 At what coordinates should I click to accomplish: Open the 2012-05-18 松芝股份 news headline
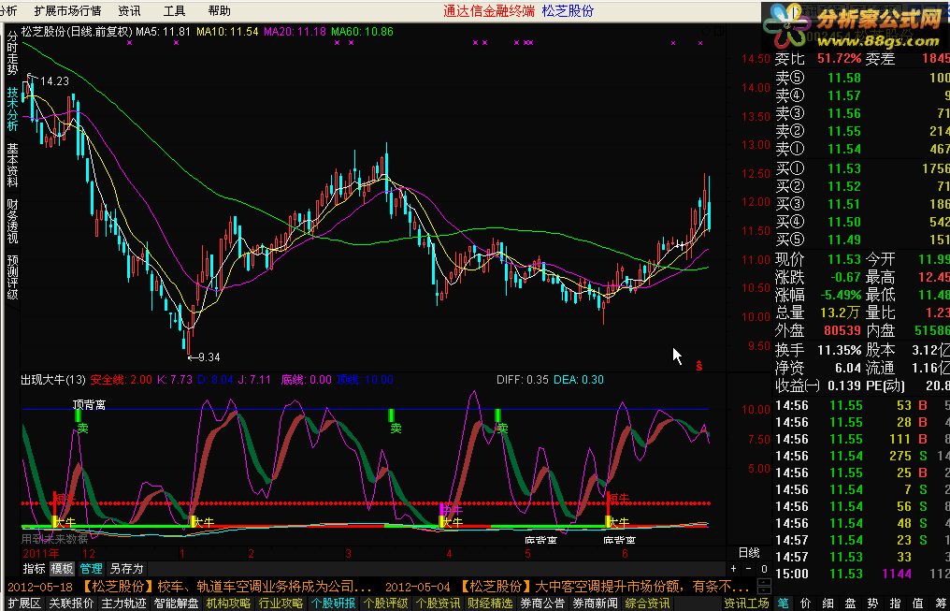click(190, 587)
